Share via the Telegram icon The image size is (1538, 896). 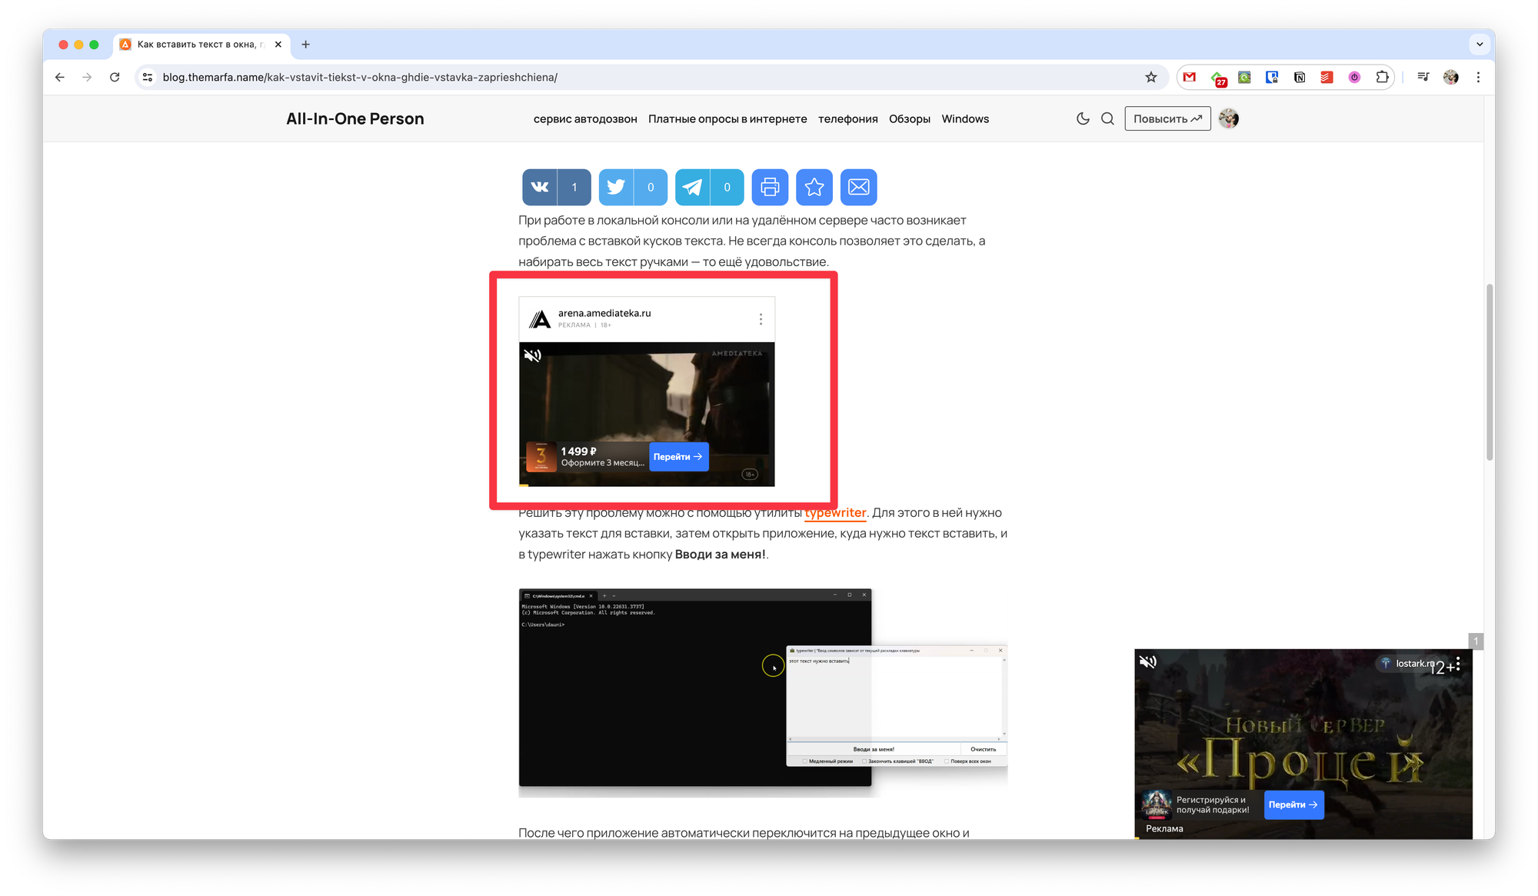(692, 187)
